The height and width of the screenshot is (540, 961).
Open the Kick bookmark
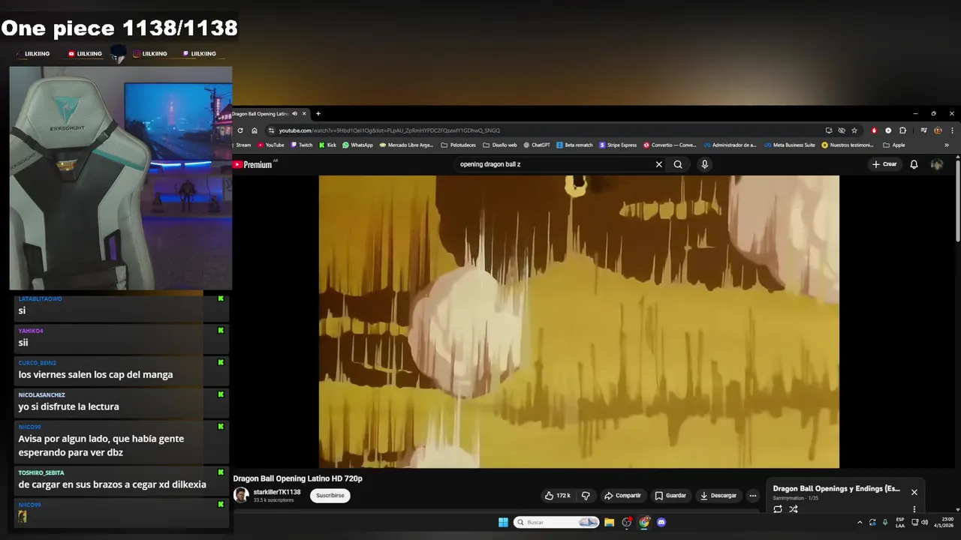tap(328, 145)
